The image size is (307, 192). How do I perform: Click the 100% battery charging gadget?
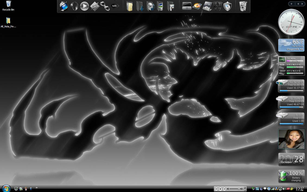291,176
